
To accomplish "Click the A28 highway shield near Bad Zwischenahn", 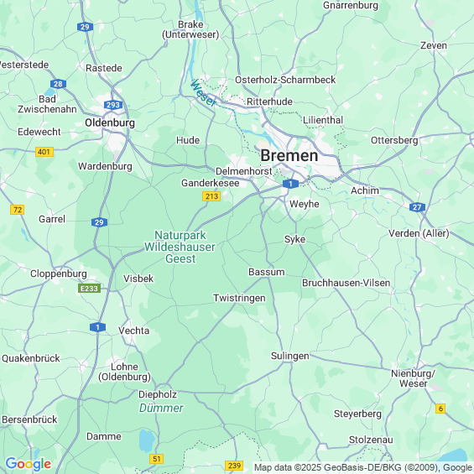I will [x=58, y=84].
